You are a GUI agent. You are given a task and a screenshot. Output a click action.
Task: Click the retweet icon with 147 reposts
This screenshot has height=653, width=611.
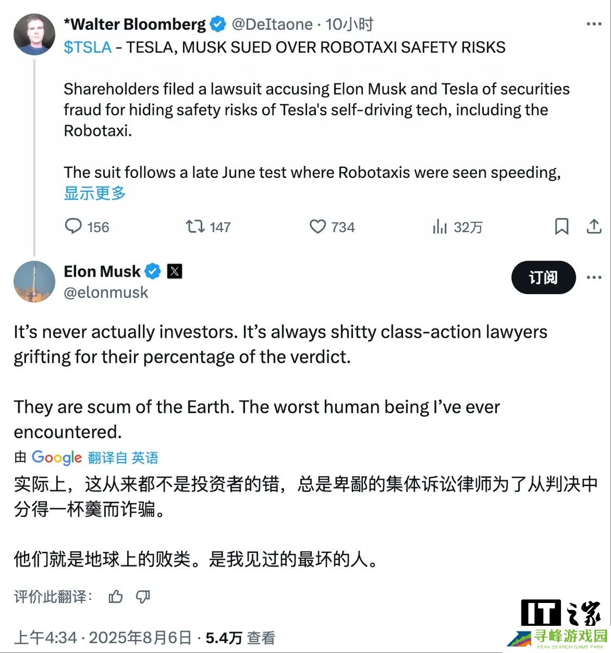click(195, 226)
